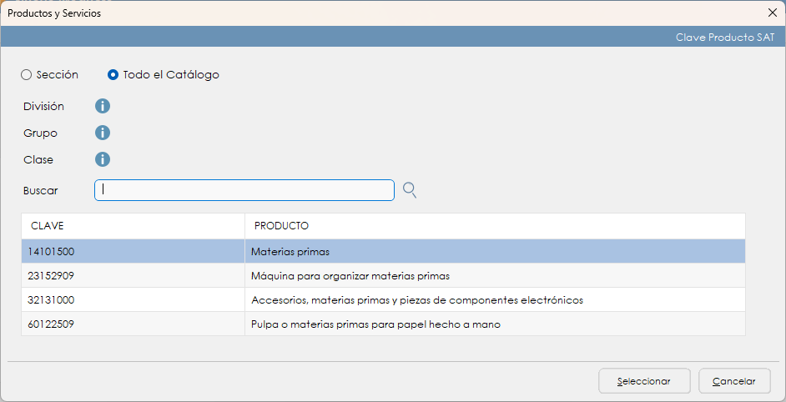786x402 pixels.
Task: Pick Pulpa o materias primas para papel row
Action: pyautogui.click(x=375, y=324)
